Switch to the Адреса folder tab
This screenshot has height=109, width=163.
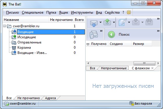pyautogui.click(x=50, y=98)
